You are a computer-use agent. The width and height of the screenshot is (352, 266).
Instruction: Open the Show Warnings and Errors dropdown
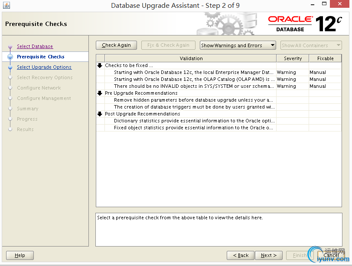[238, 45]
